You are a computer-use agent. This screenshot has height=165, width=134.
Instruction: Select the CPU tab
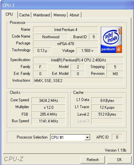coord(9,14)
